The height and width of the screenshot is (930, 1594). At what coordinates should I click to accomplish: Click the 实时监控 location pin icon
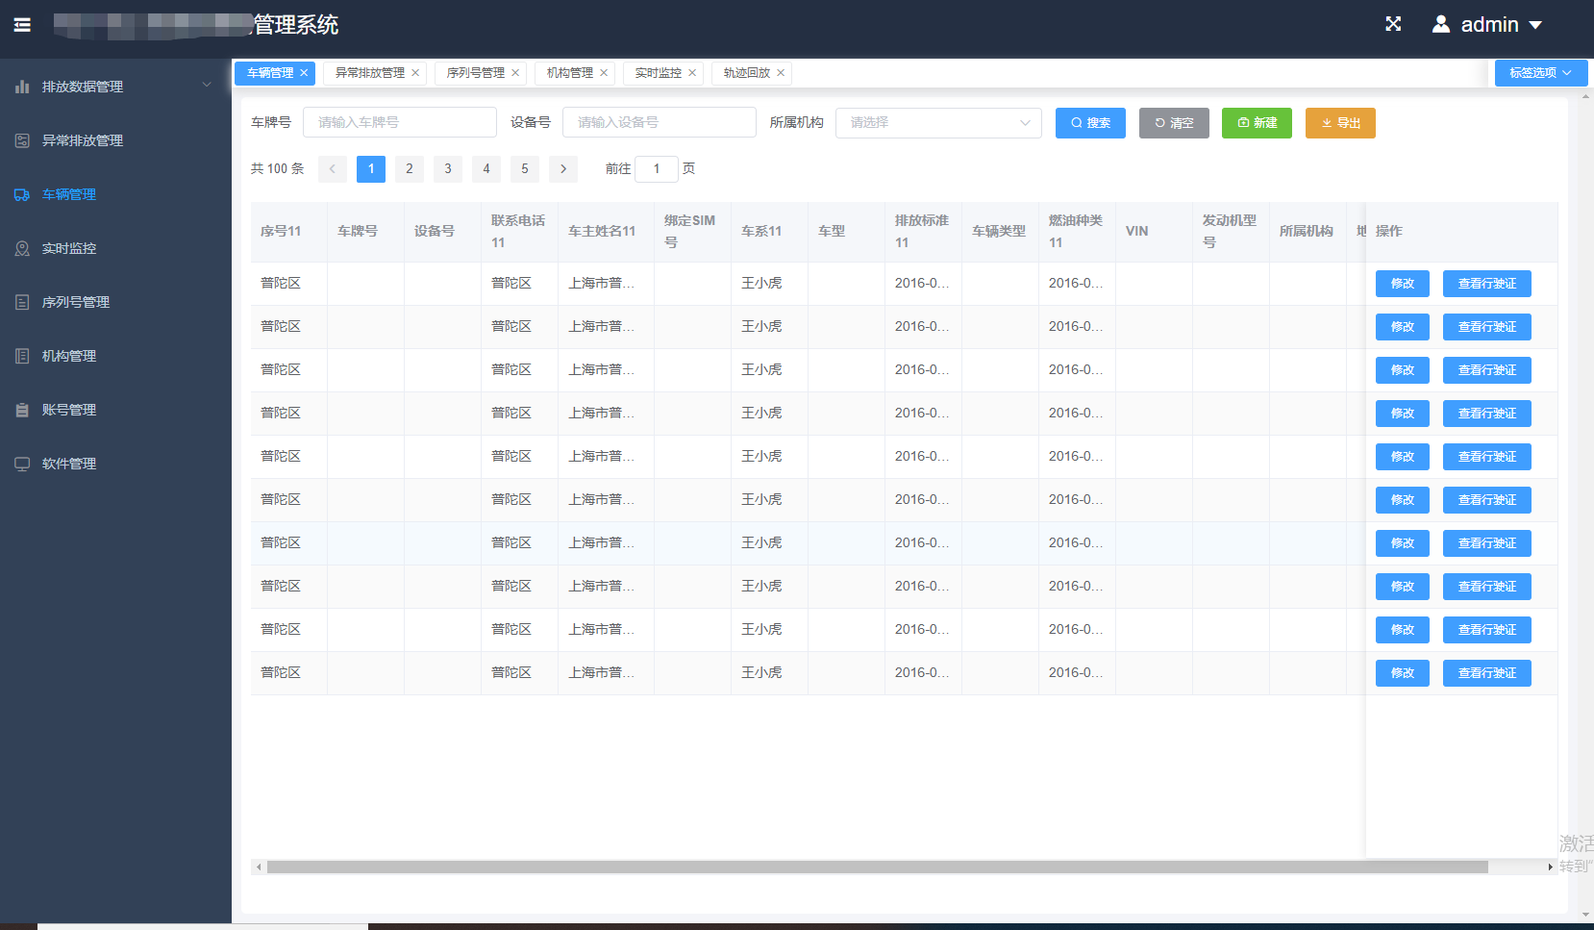coord(22,248)
